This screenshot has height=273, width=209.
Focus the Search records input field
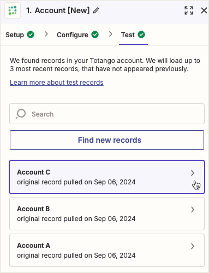(107, 114)
